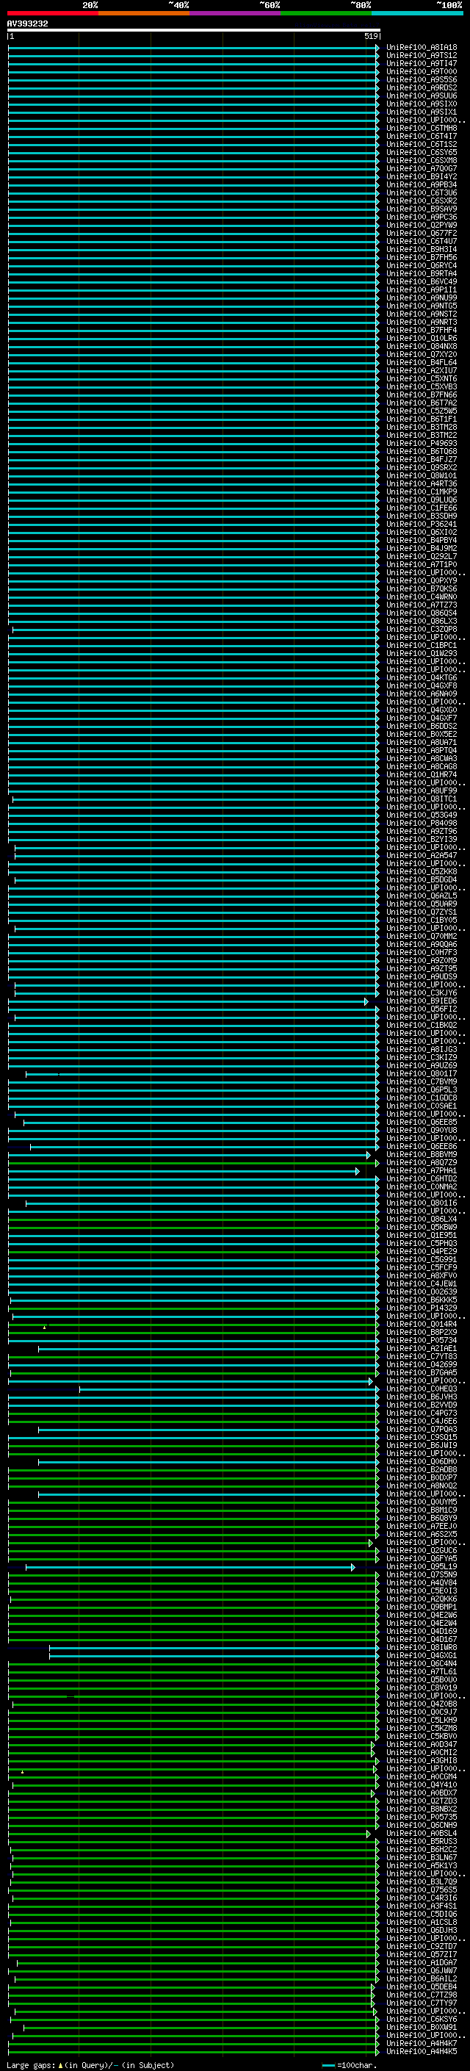Select hit label UniRef100_Q5KBW9
The height and width of the screenshot is (2071, 470).
click(422, 1228)
